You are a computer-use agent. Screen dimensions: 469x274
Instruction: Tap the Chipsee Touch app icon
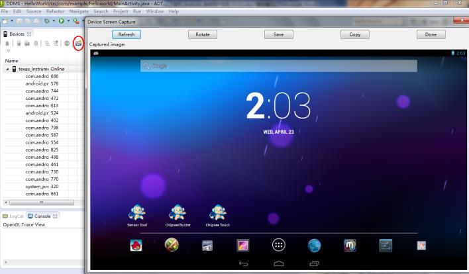[218, 212]
